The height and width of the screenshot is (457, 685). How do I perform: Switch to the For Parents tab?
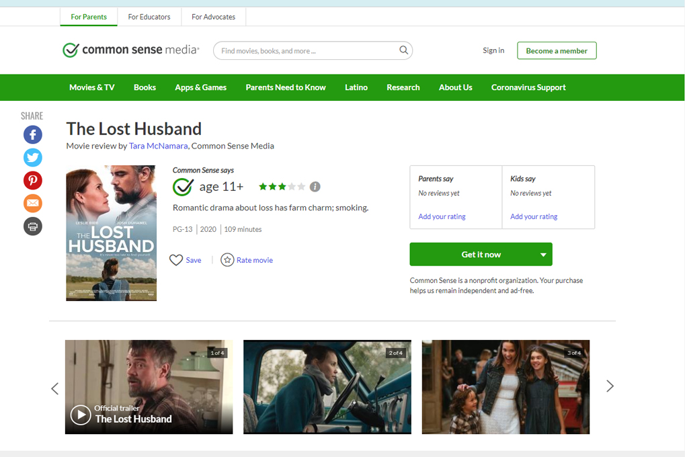[x=89, y=17]
